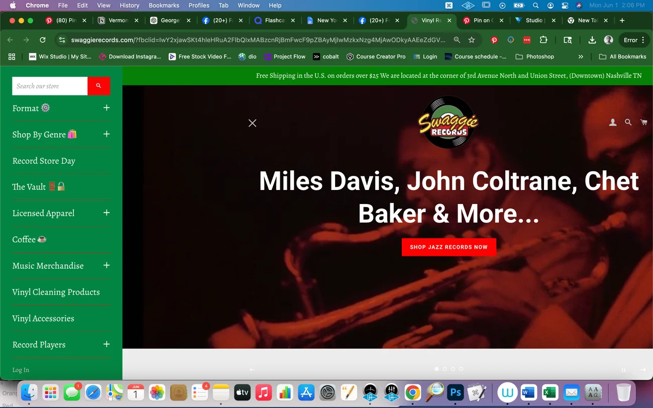Click the Pinterest extension icon in the toolbar

pos(494,40)
